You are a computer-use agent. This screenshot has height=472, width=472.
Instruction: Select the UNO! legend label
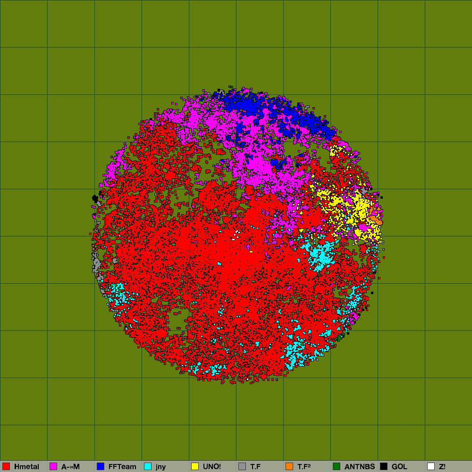point(212,467)
